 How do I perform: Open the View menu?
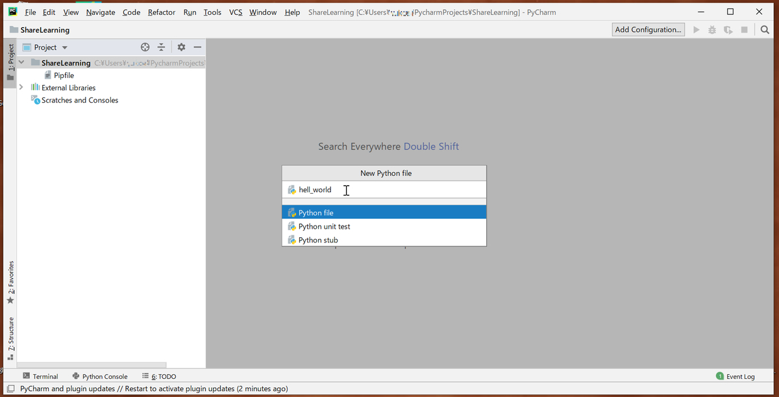(x=71, y=12)
